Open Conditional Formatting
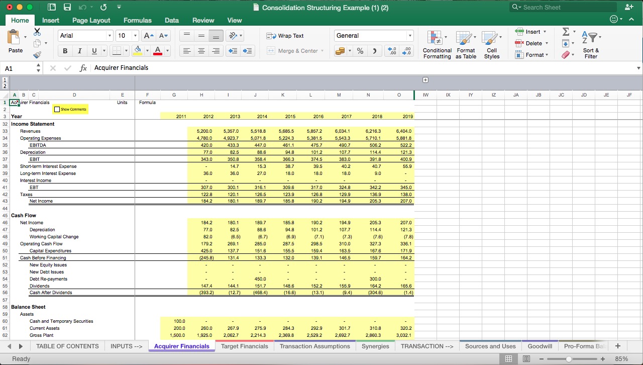Image resolution: width=643 pixels, height=365 pixels. tap(437, 44)
